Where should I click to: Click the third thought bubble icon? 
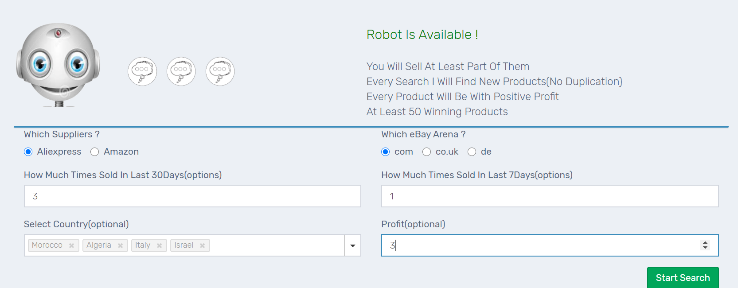[220, 71]
